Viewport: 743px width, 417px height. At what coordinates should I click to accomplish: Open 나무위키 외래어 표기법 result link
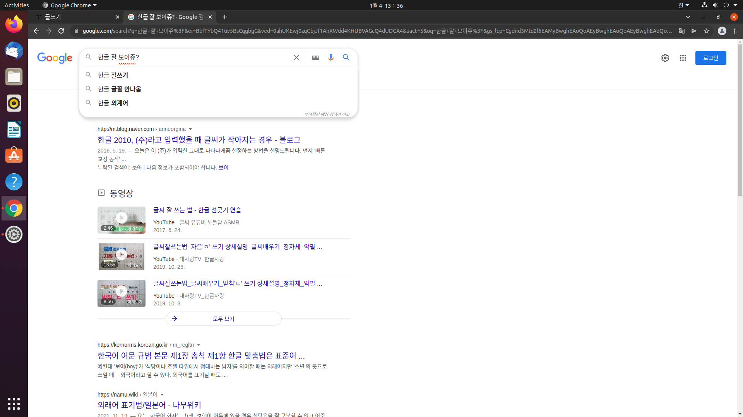149,405
